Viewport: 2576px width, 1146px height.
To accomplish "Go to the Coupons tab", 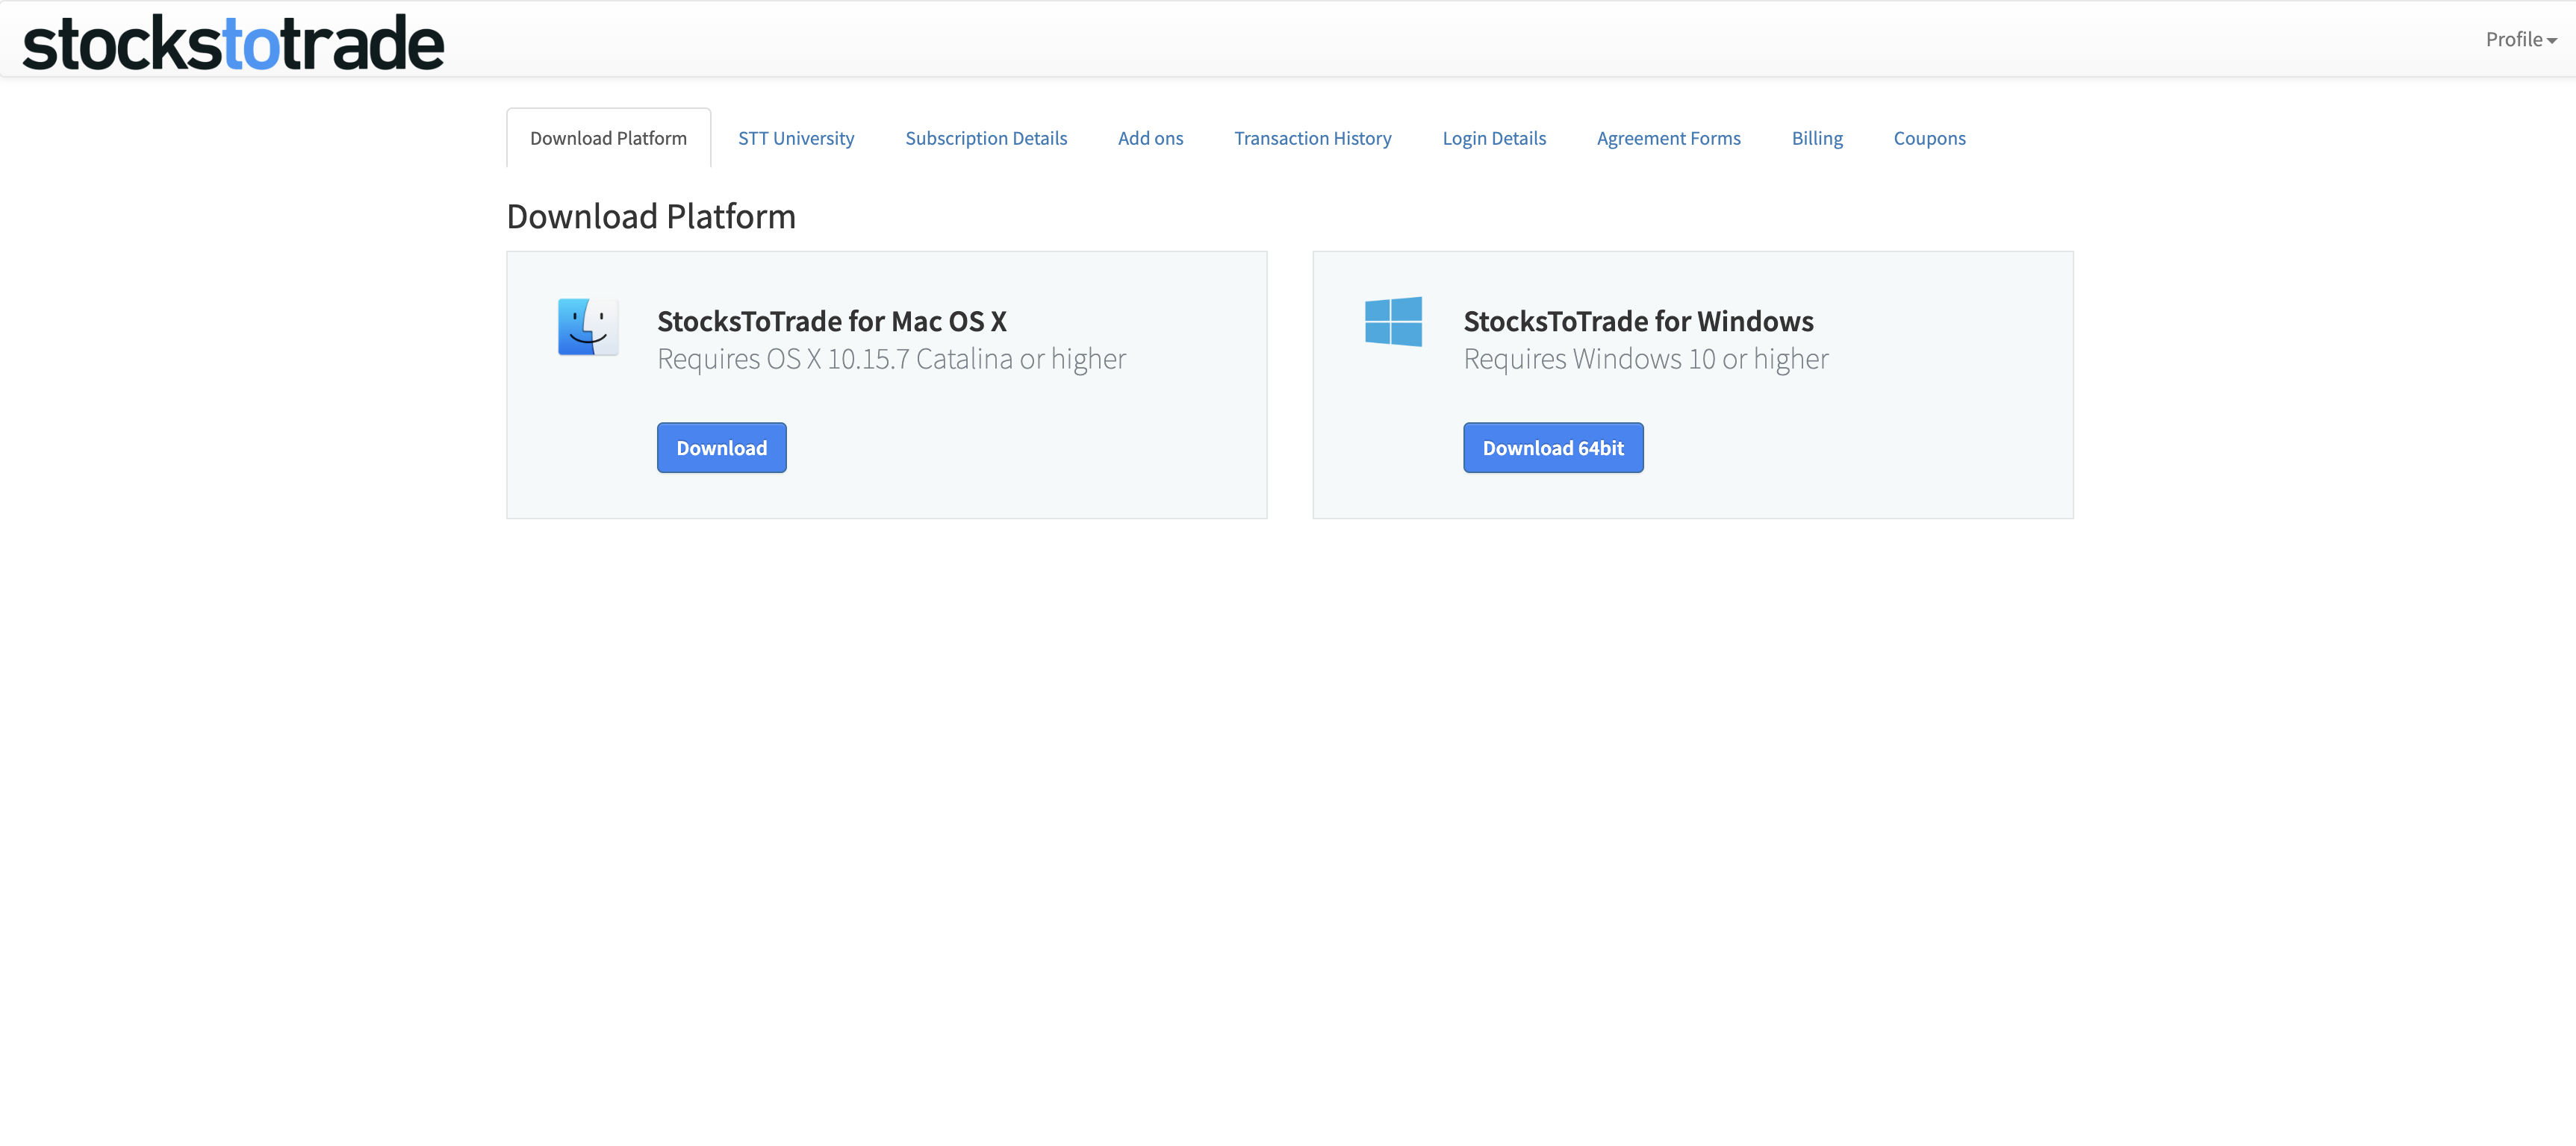I will pos(1929,138).
